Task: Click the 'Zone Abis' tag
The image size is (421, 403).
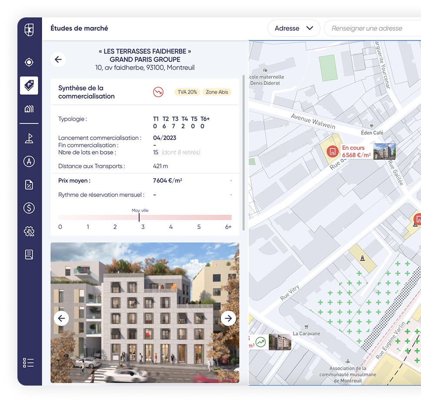Action: [217, 92]
